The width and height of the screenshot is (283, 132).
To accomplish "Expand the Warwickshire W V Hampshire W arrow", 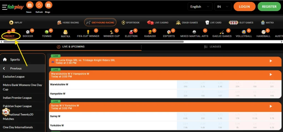I will pyautogui.click(x=271, y=75).
